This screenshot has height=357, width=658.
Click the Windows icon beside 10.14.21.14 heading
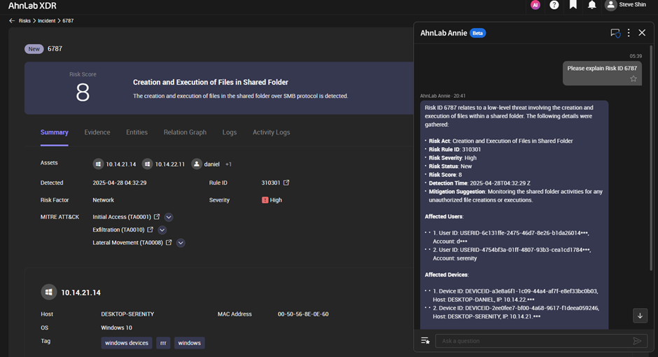49,292
